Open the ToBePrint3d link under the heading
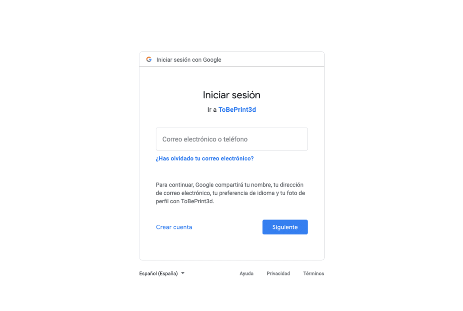 pyautogui.click(x=237, y=110)
